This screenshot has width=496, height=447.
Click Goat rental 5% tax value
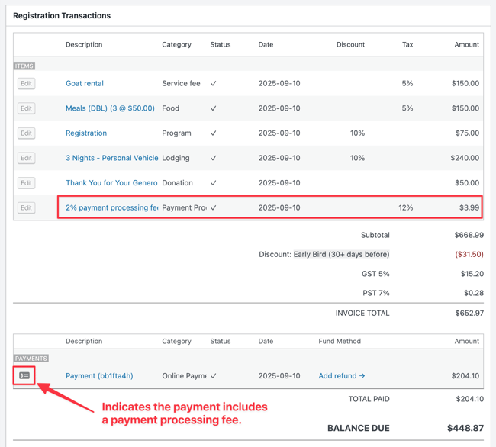(407, 83)
